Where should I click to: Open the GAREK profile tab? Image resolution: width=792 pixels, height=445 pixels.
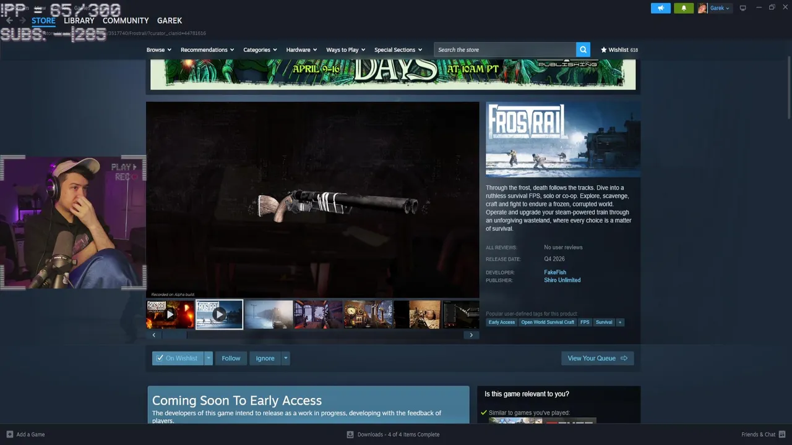click(x=170, y=20)
